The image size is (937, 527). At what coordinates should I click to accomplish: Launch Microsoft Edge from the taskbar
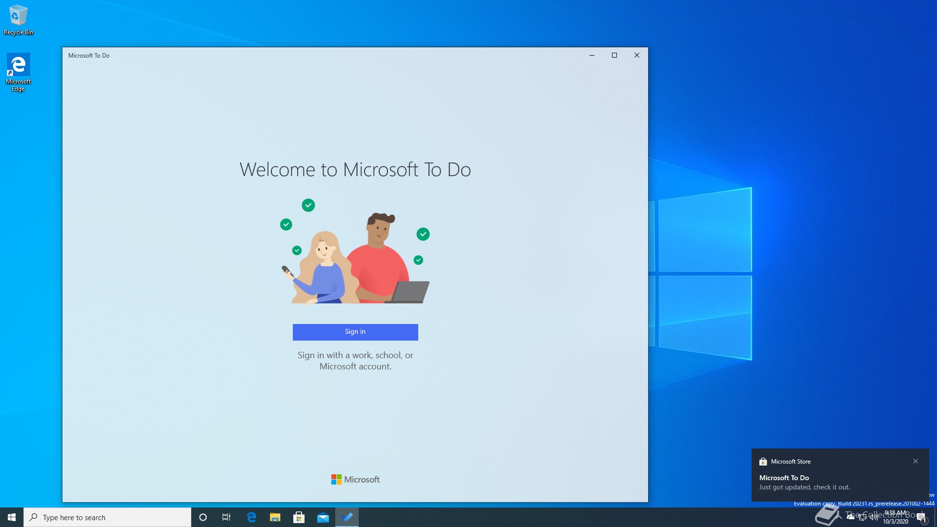(x=251, y=517)
